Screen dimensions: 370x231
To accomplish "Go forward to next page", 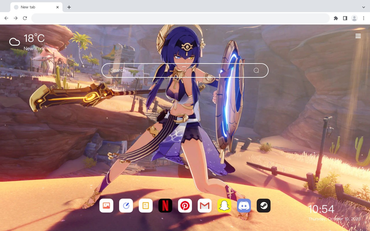I will coord(16,18).
